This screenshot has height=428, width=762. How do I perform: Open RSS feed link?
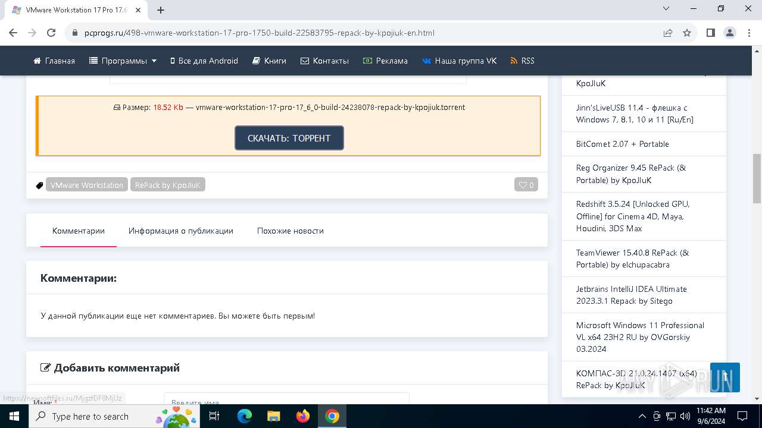tap(522, 61)
